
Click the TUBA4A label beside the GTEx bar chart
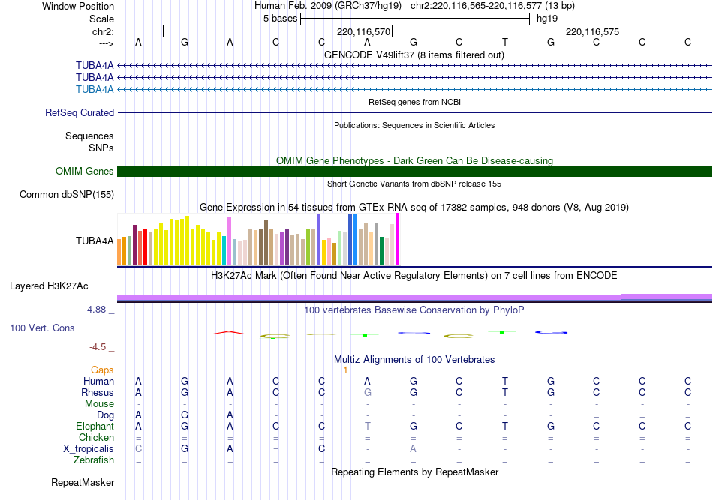pyautogui.click(x=95, y=241)
